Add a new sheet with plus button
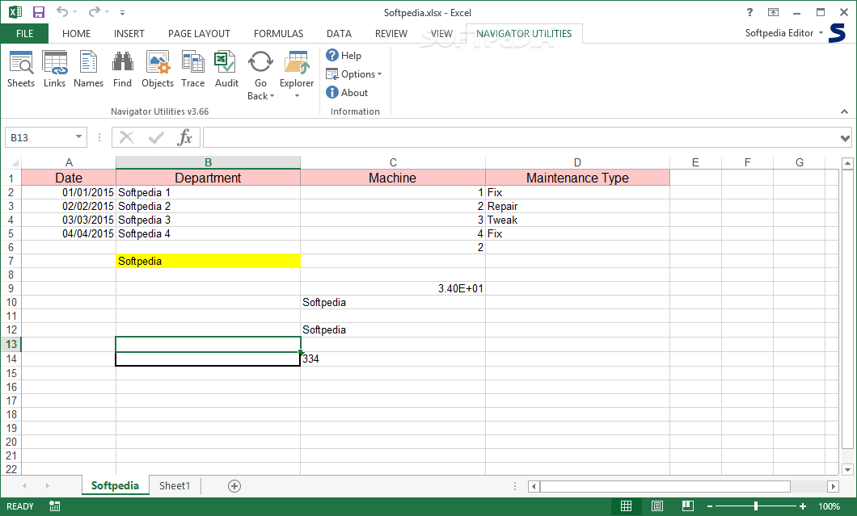857x516 pixels. click(234, 486)
